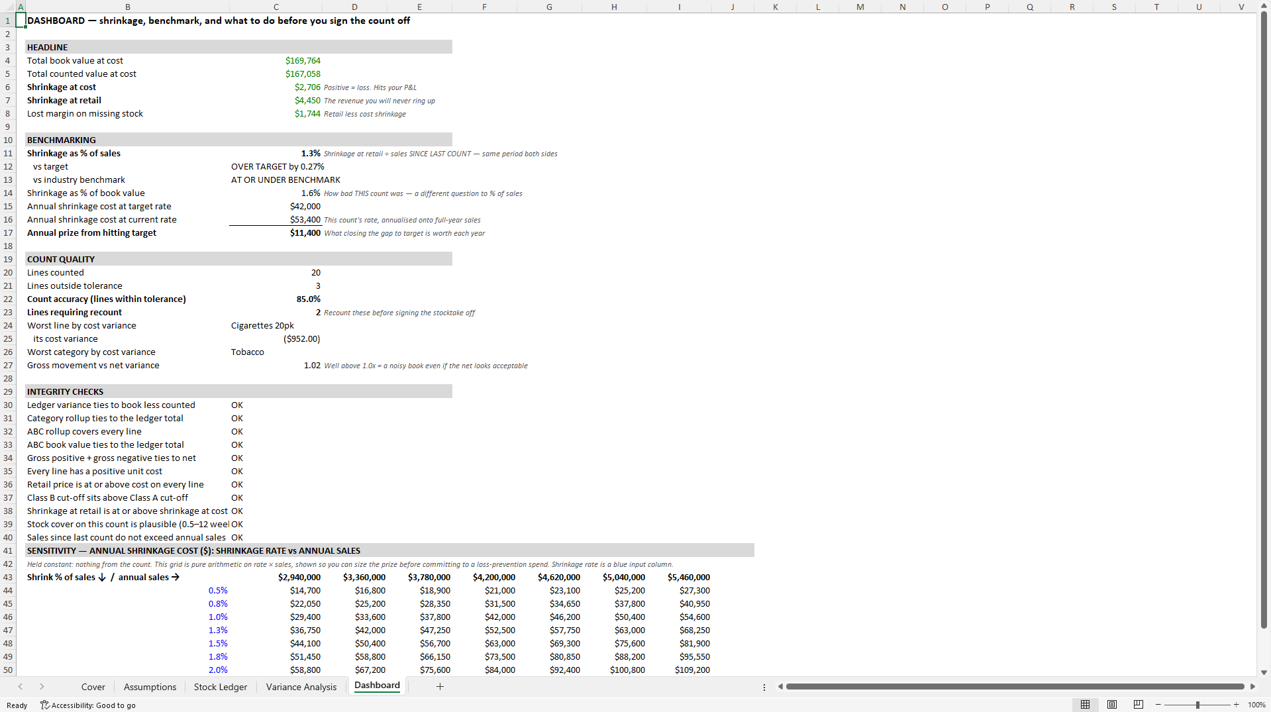This screenshot has height=712, width=1271.
Task: Select blue 2.0% shrink rate input
Action: pos(127,670)
